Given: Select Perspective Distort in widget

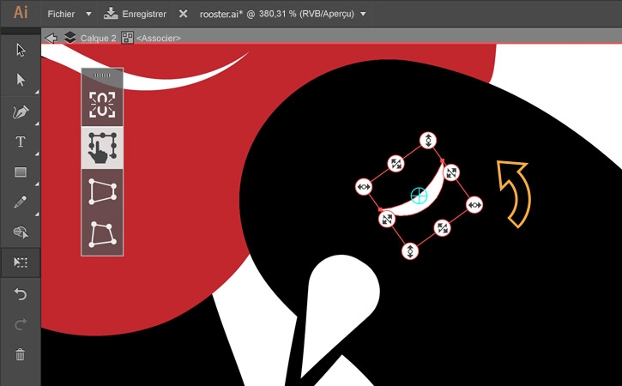Looking at the screenshot, I should [102, 191].
